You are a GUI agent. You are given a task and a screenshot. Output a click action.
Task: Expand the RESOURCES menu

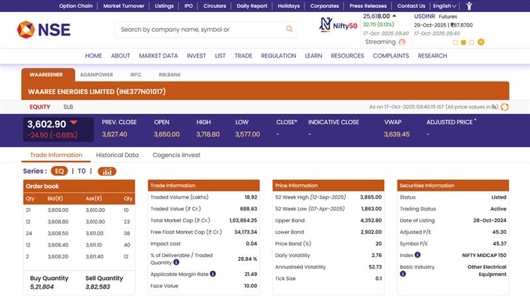(x=347, y=56)
